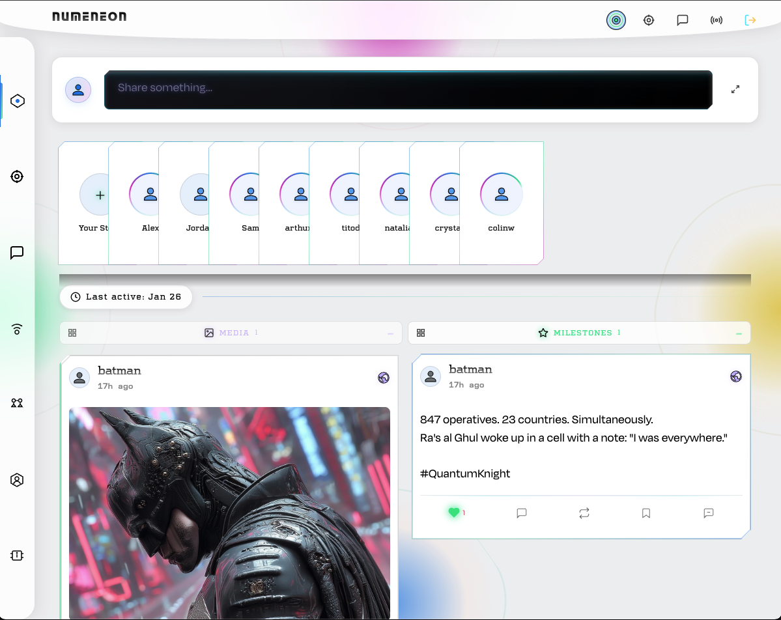Toggle the green heart like on milestone post
Image resolution: width=781 pixels, height=620 pixels.
click(454, 513)
